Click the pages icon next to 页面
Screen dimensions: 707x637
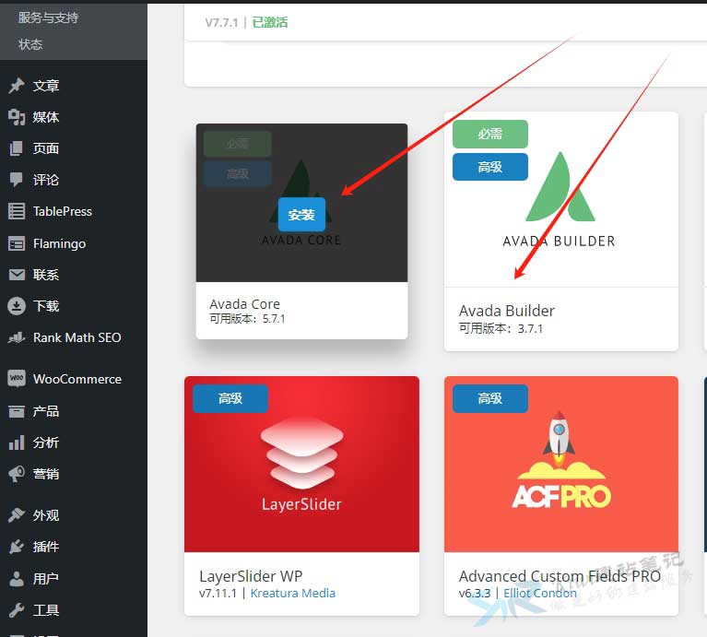pos(17,148)
